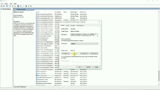Image resolution: width=160 pixels, height=90 pixels.
Task: Click the Refresh toolbar icon
Action: pyautogui.click(x=12, y=6)
